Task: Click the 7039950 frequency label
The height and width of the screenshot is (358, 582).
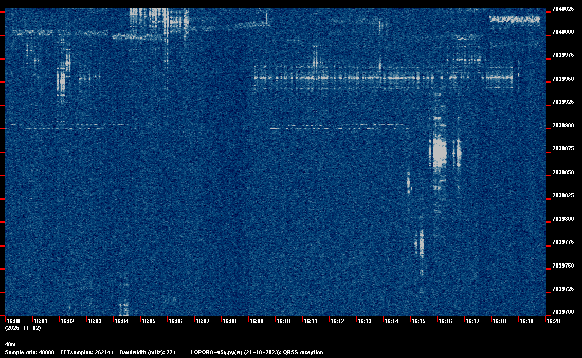Action: point(563,79)
